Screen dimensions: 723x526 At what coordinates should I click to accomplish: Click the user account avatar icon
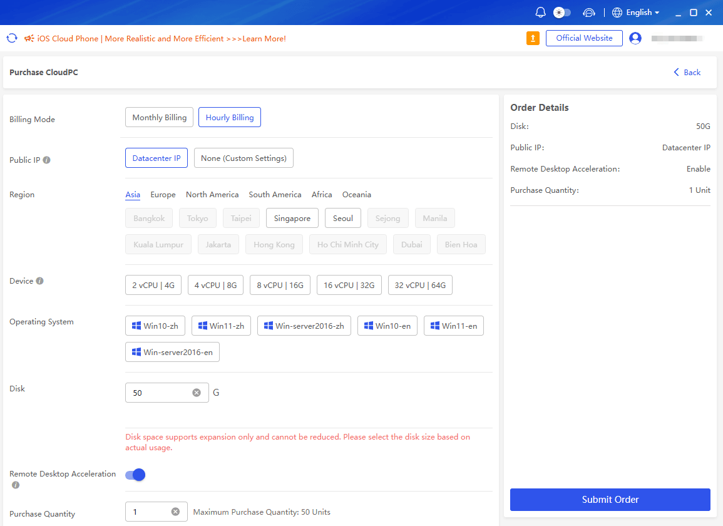point(635,38)
